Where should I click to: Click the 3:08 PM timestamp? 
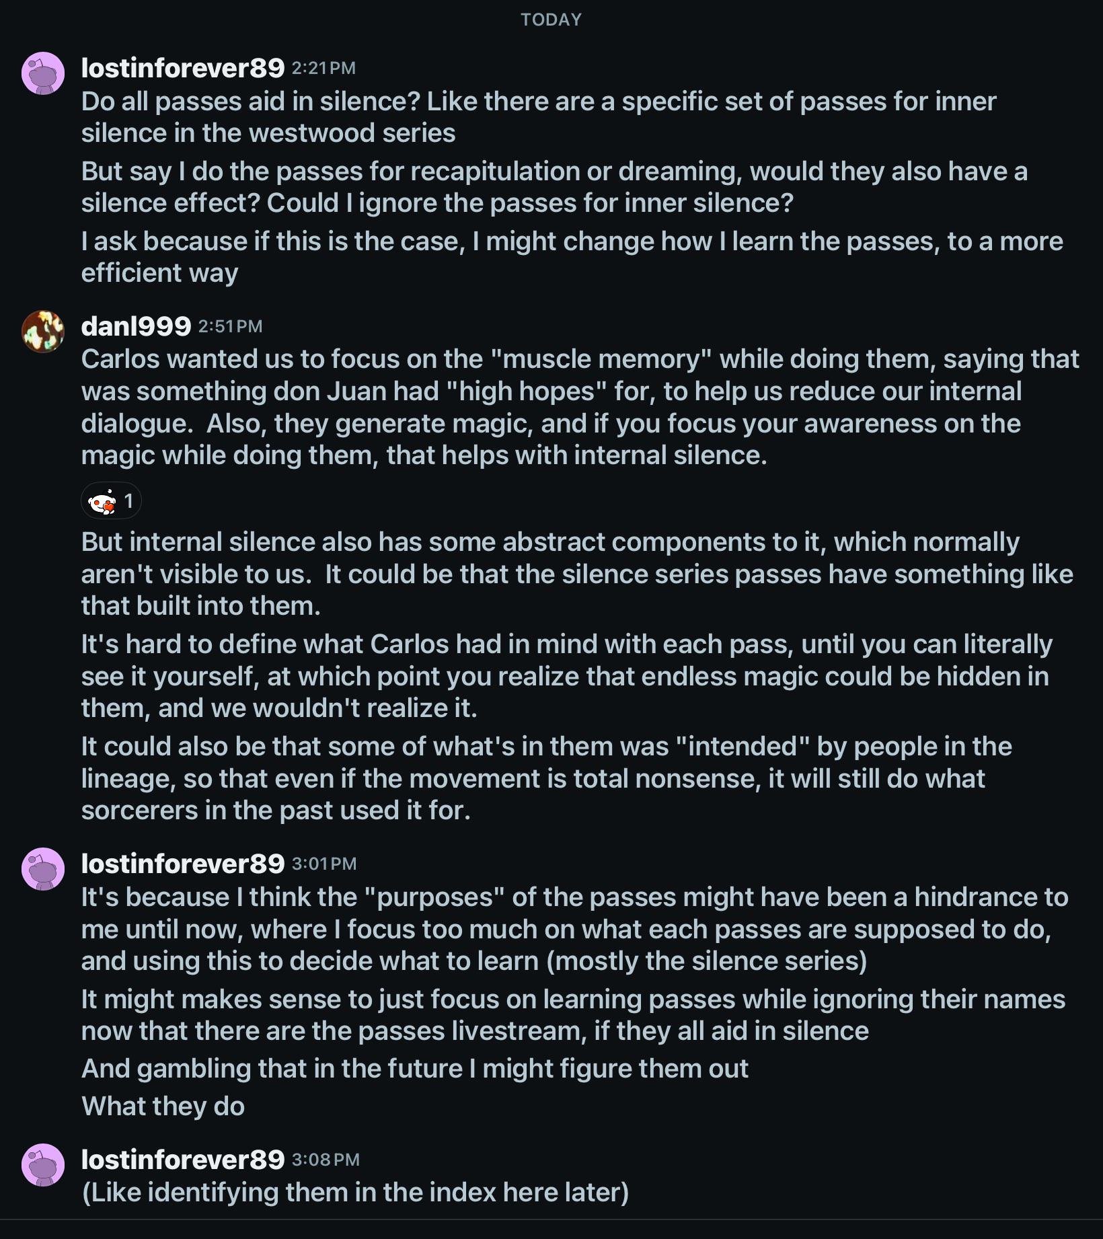pos(326,1160)
